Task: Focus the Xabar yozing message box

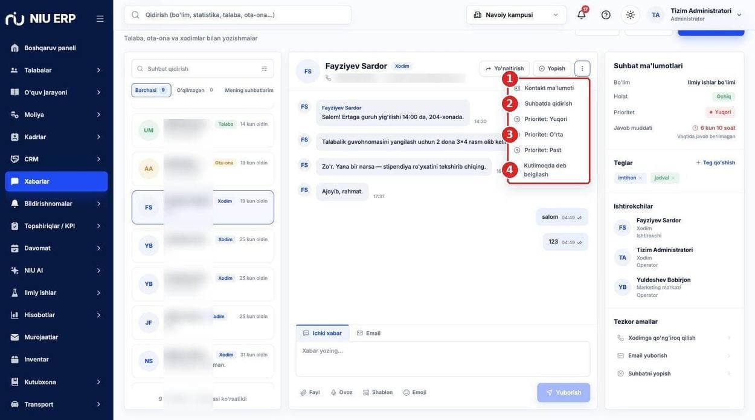Action: 443,359
